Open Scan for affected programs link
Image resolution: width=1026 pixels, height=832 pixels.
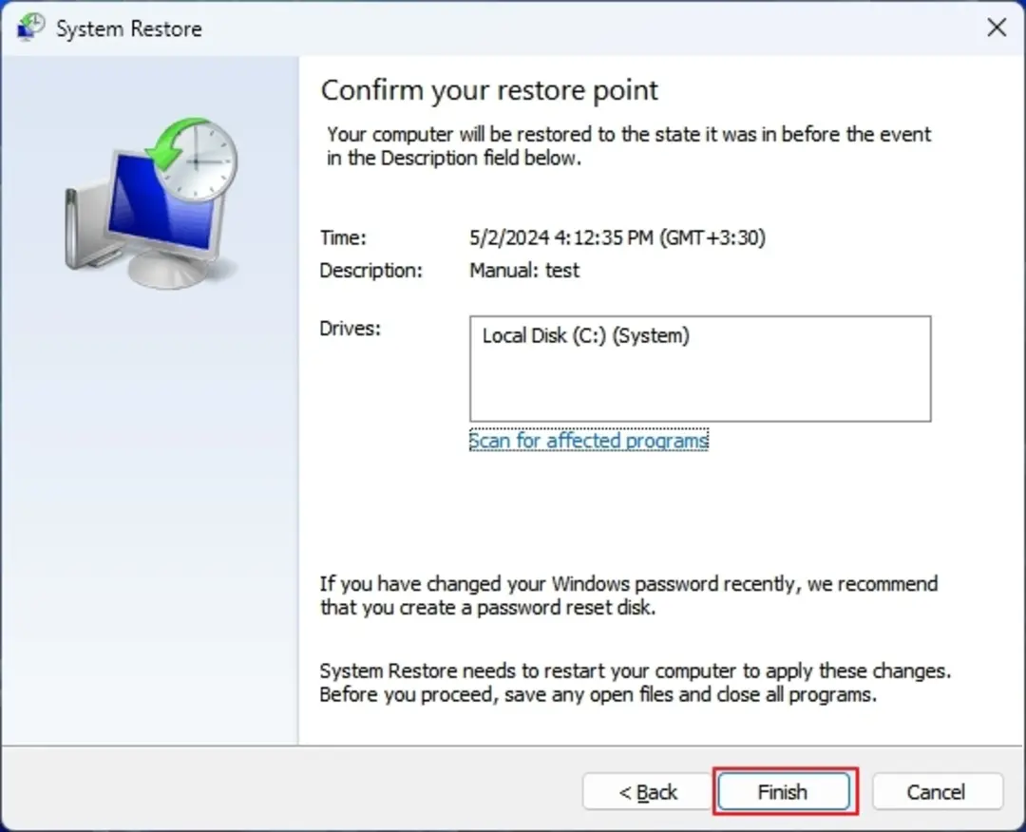pos(588,440)
